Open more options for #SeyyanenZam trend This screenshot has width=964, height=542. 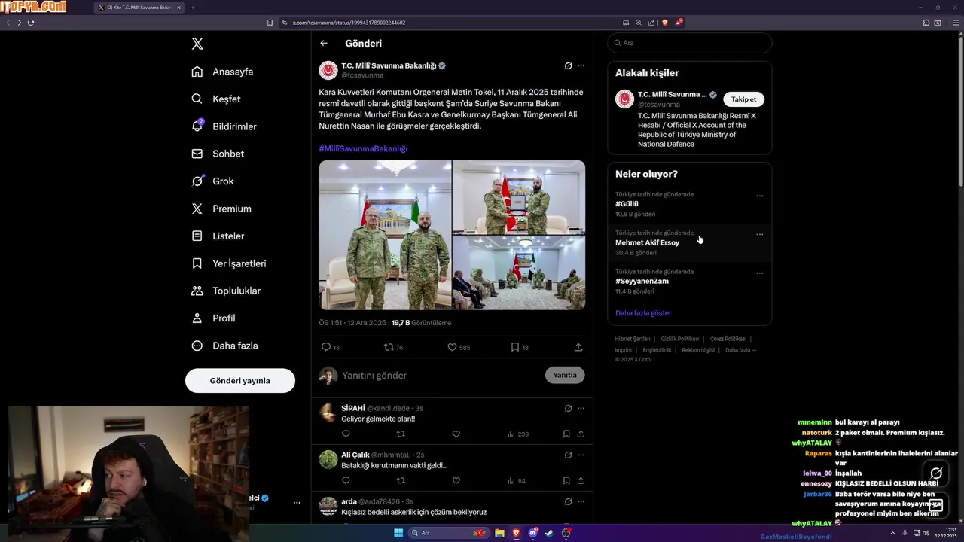pos(759,273)
